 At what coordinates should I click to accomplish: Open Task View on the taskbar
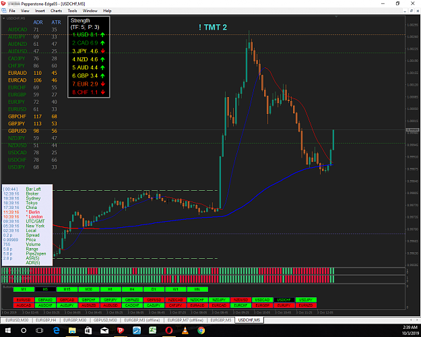[x=40, y=330]
